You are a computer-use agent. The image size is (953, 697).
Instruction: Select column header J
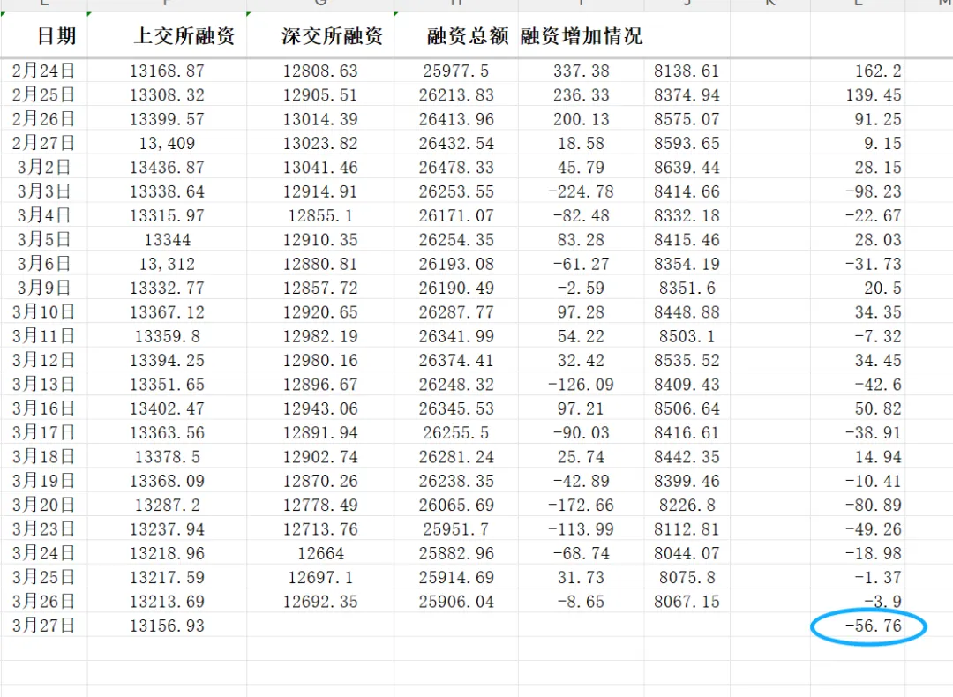click(x=686, y=4)
